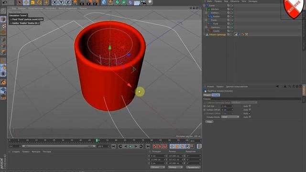Click the make editable icon in left toolbar
This screenshot has height=172, width=306.
coord(3,11)
